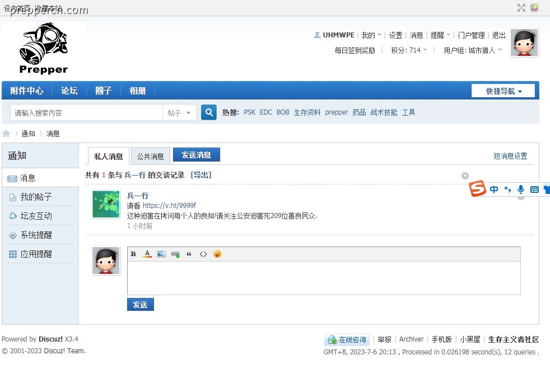
Task: Click the 举报 footer link
Action: coord(384,339)
